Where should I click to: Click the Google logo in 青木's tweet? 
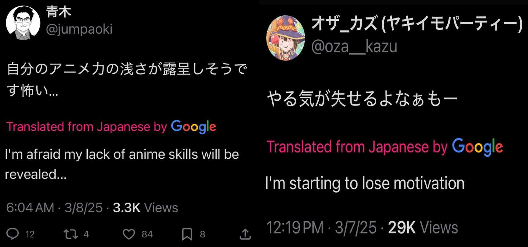click(x=194, y=127)
